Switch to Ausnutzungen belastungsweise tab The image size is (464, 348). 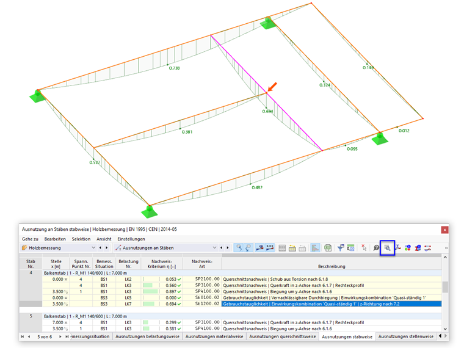click(147, 336)
